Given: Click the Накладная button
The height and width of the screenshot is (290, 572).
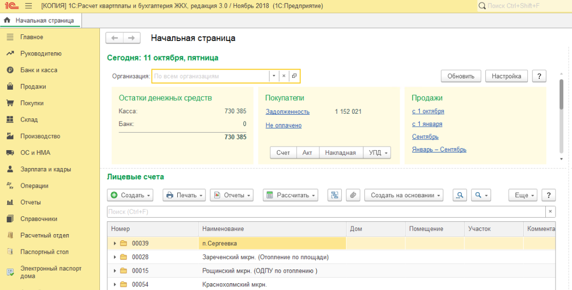Looking at the screenshot, I should point(341,153).
